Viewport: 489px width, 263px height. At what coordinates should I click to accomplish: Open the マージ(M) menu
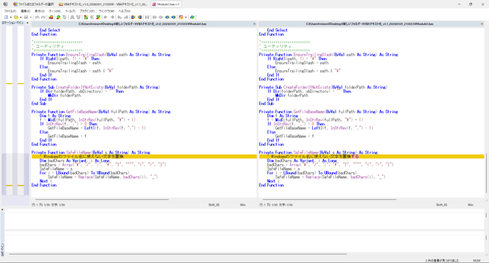tap(54, 11)
